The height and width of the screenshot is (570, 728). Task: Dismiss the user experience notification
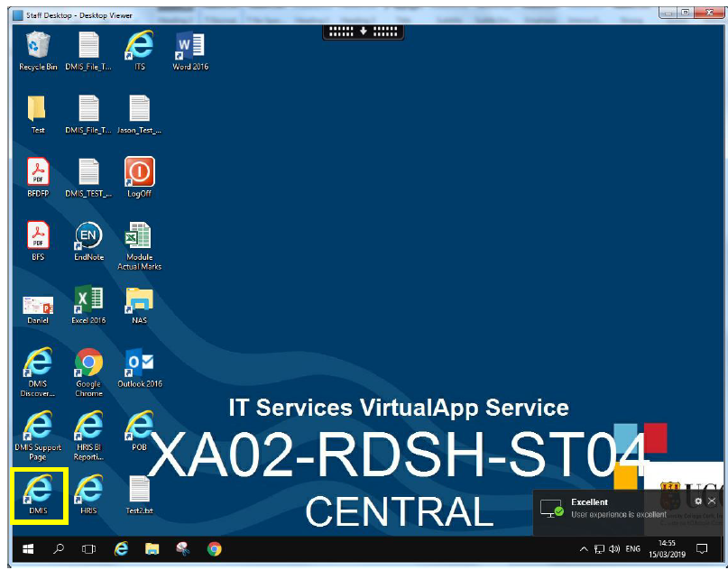tap(712, 501)
